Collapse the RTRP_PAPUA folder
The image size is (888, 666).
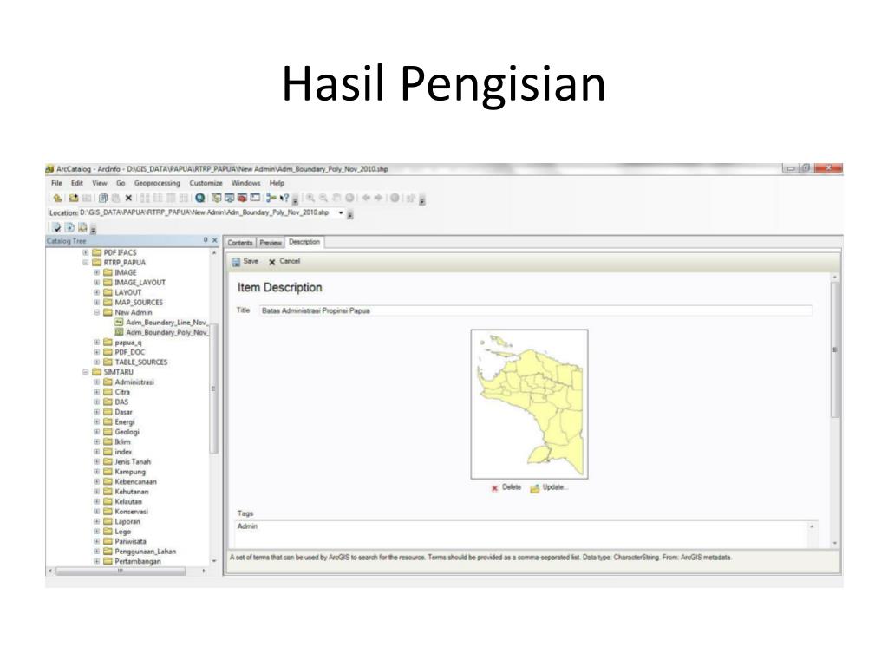pos(86,263)
